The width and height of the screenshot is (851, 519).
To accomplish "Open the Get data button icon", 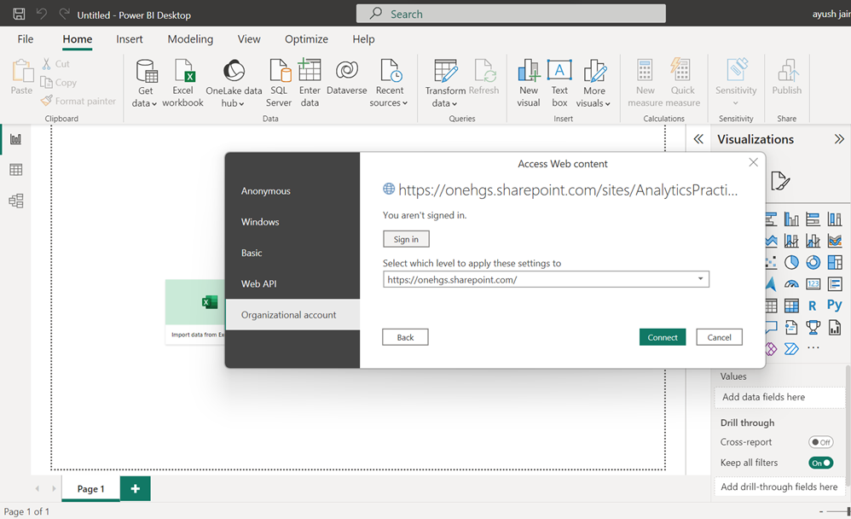I will [146, 71].
